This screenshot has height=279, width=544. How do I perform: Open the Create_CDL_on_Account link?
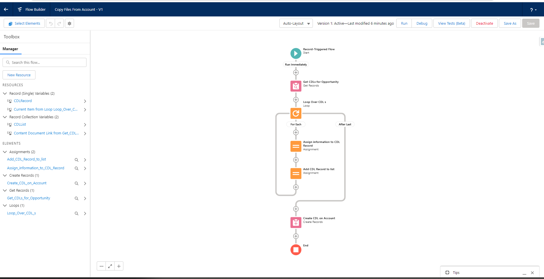[x=27, y=183]
